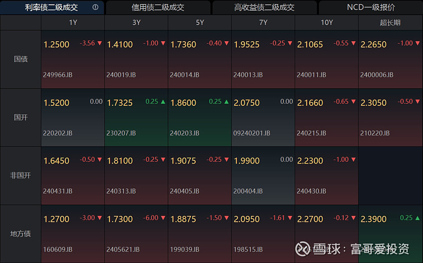Viewport: 423px width, 263px height.
Task: Select the 1Y column header
Action: click(x=73, y=22)
